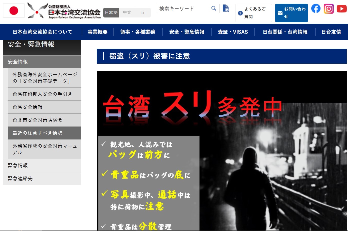
Task: Switch language to 中文
Action: (x=127, y=12)
